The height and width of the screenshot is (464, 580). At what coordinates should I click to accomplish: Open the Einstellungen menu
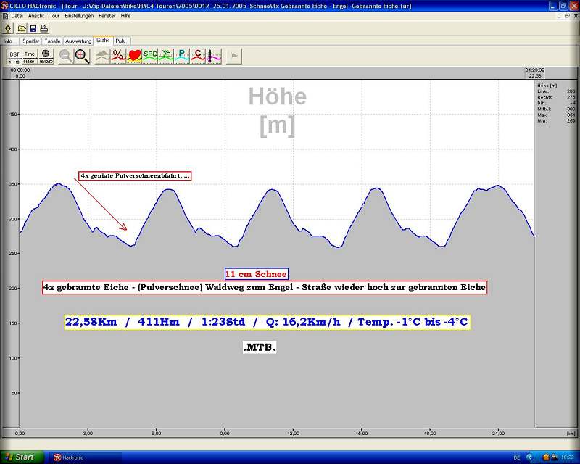[78, 15]
